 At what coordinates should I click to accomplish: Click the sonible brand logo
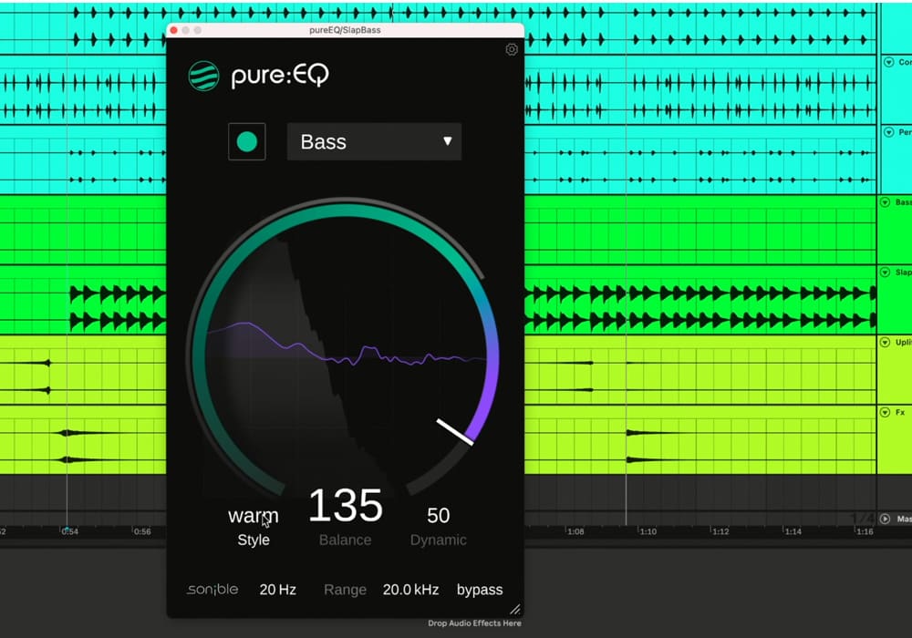[212, 589]
